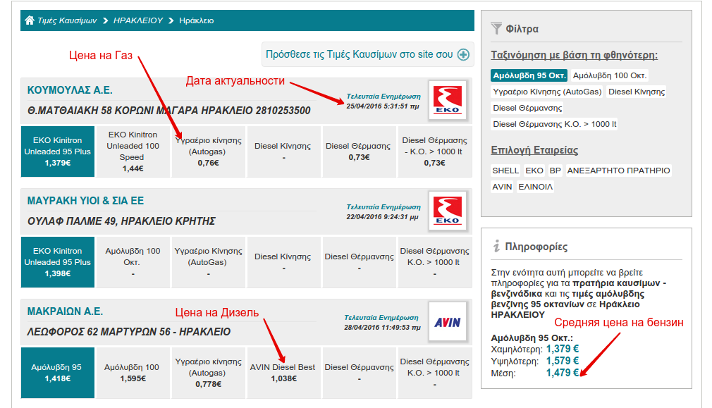Click the EKO logo for ΚΟΥΜΟΥΛΑΣ Α.Ε.
712x408 pixels.
[x=447, y=100]
